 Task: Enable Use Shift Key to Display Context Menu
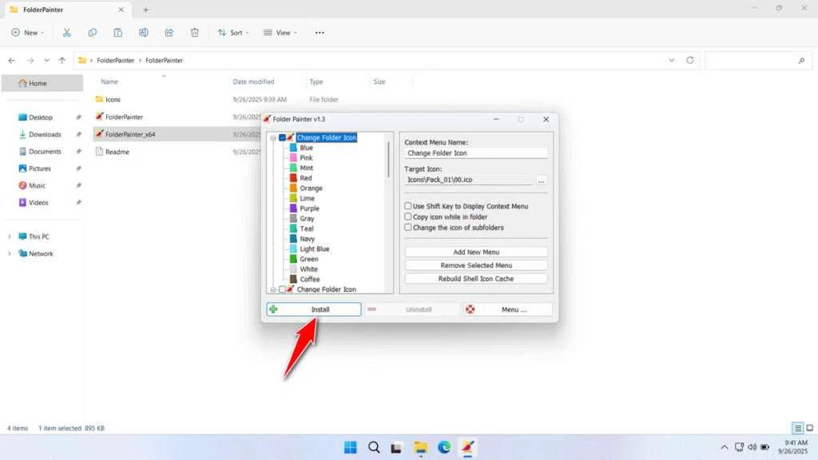pos(408,206)
